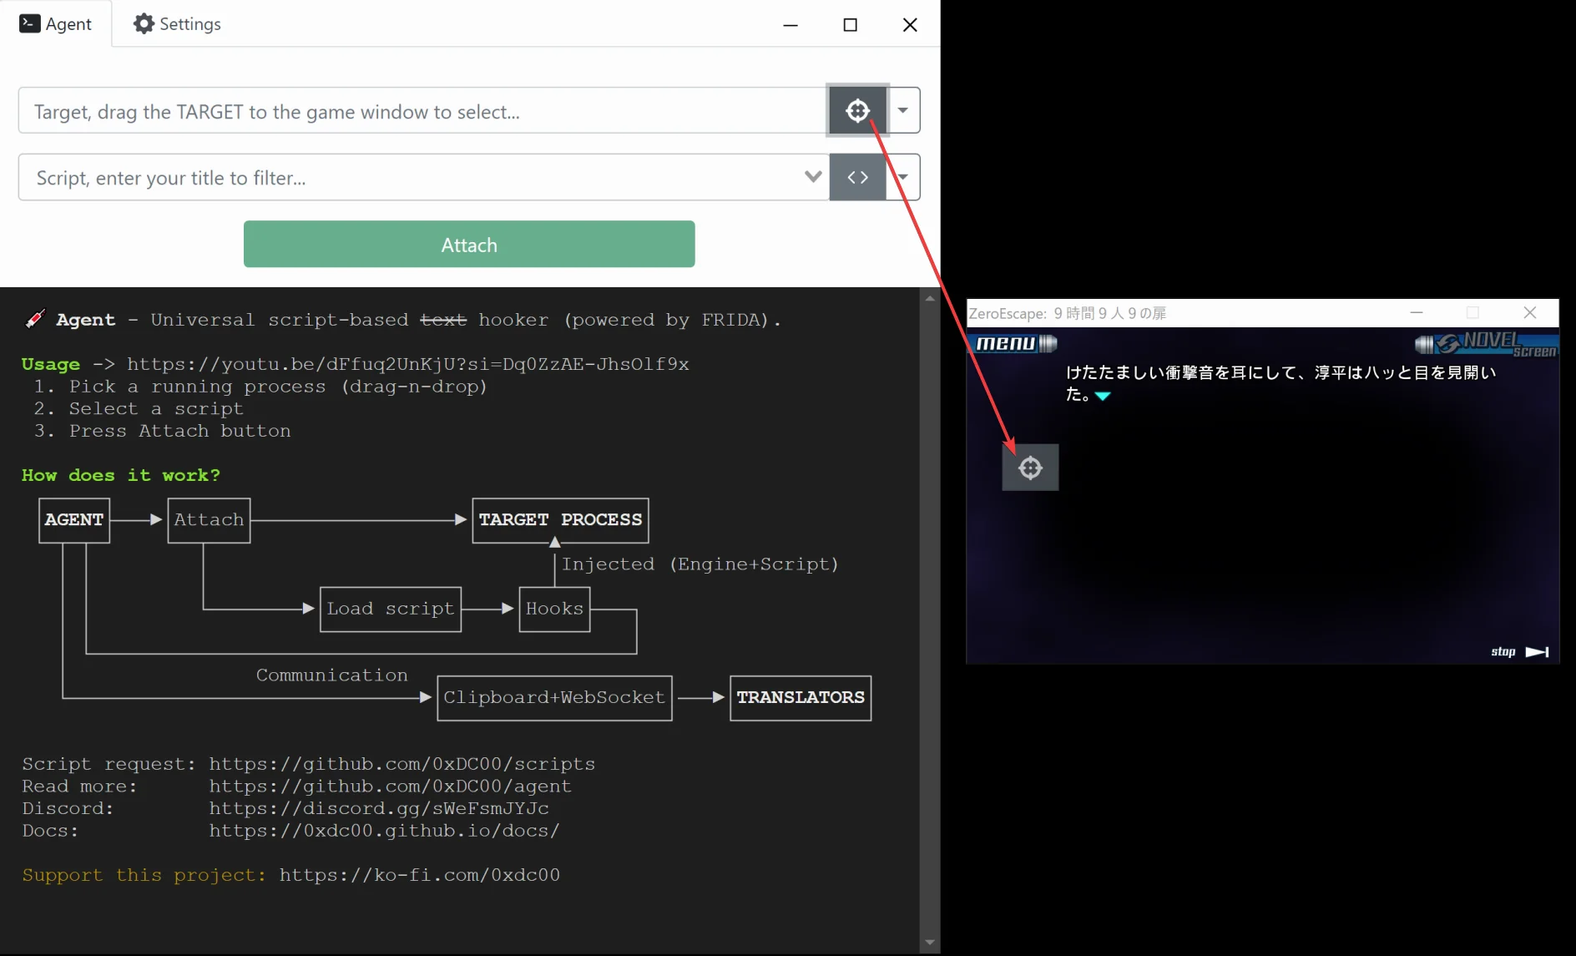
Task: Click the Settings gear icon
Action: point(144,24)
